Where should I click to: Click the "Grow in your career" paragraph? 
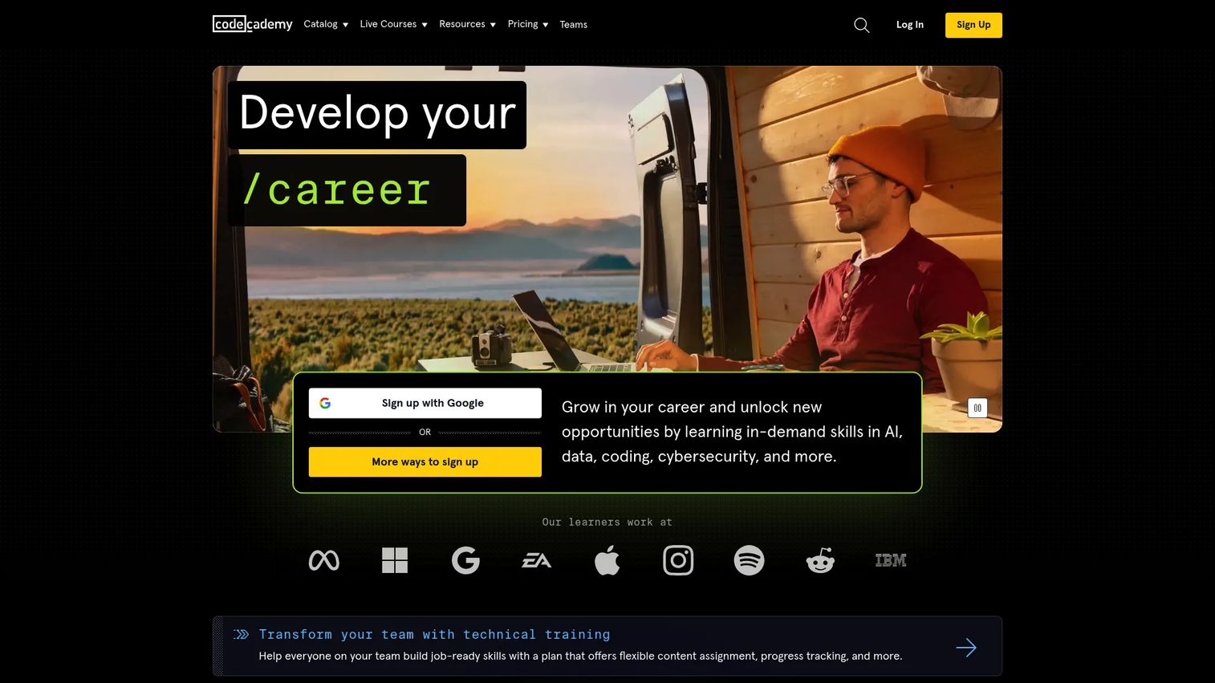click(x=732, y=432)
